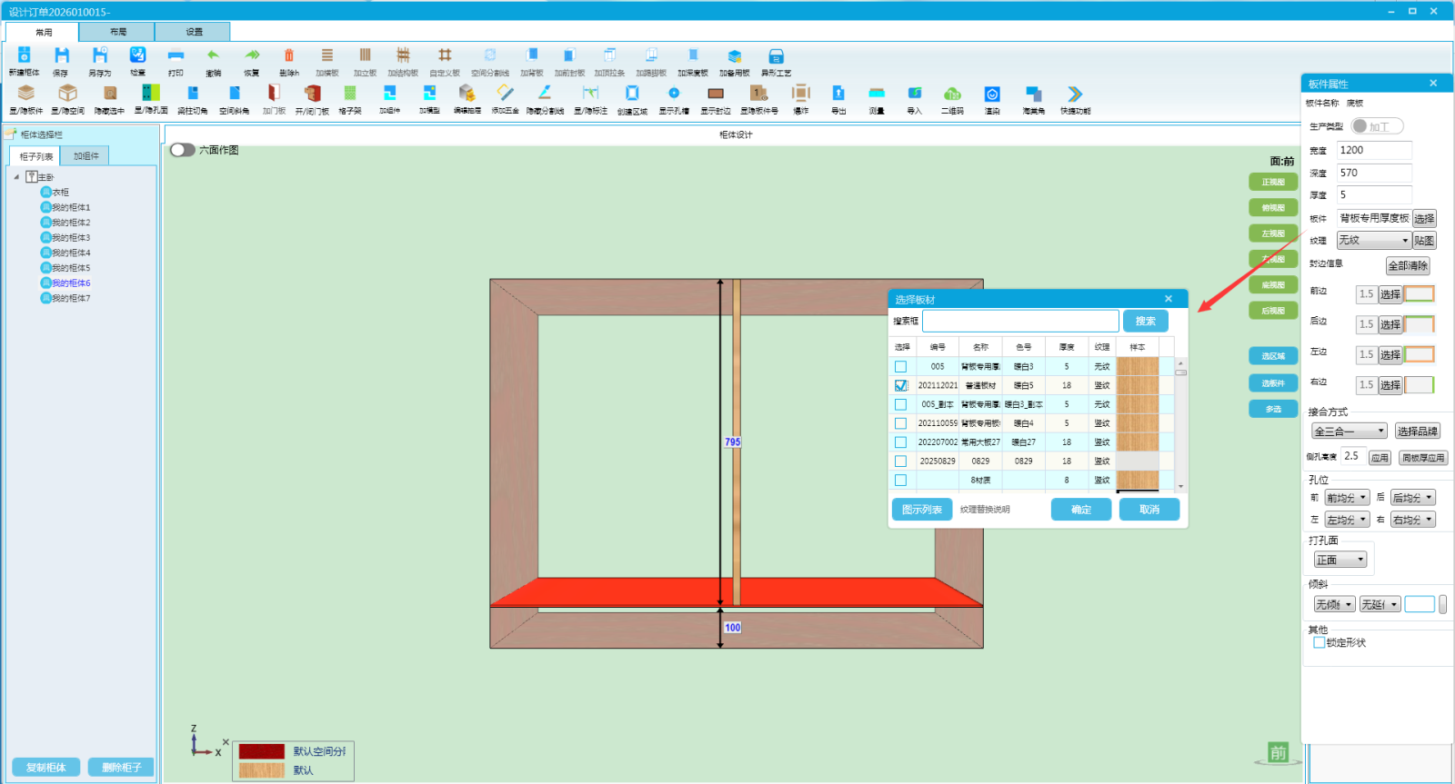
Task: Open the 打孔面 dropdown showing 正面
Action: click(x=1340, y=560)
